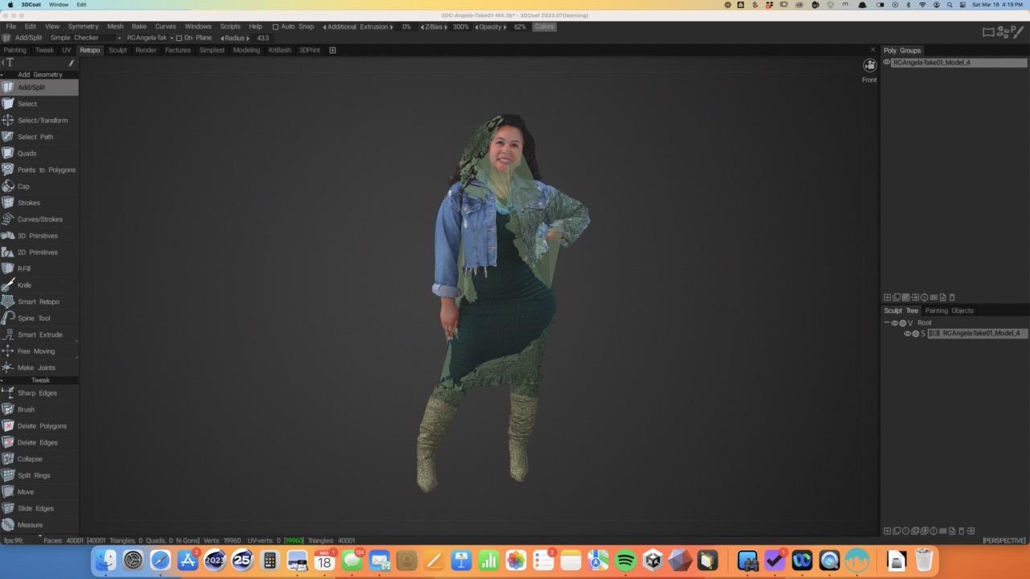
Task: Open the Symmetry menu
Action: pos(83,27)
